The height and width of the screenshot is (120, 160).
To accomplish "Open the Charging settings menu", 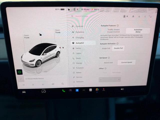I will pyautogui.click(x=78, y=37).
